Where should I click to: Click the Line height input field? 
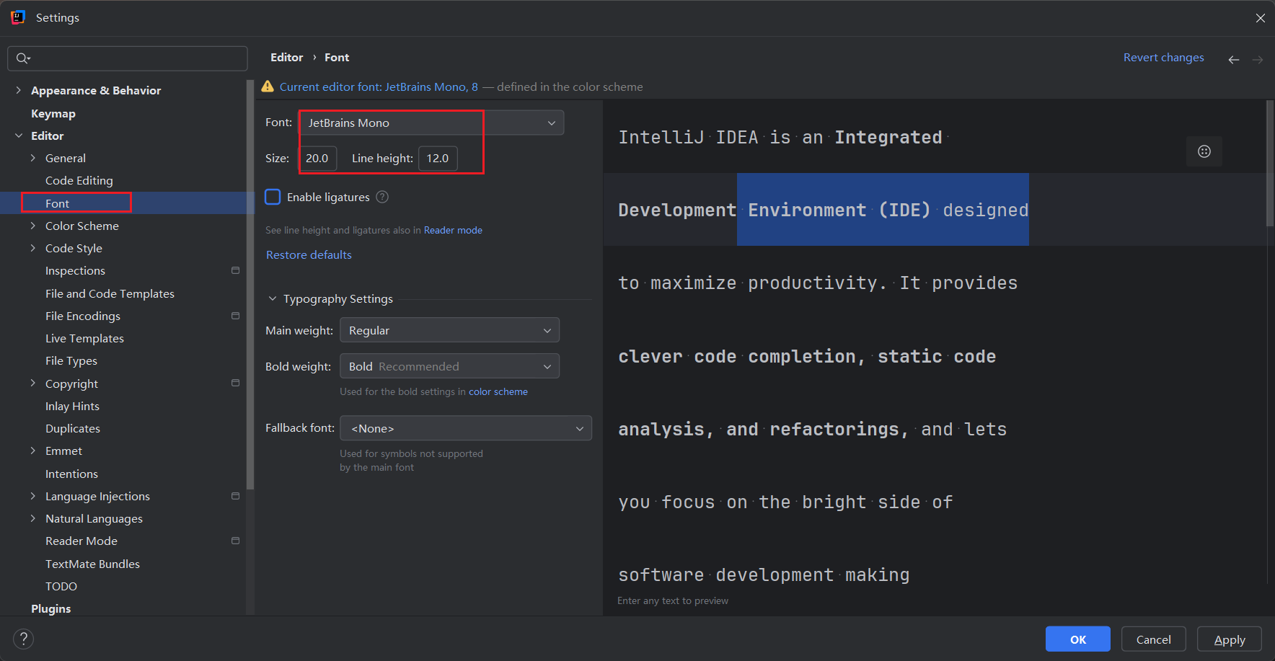(438, 158)
